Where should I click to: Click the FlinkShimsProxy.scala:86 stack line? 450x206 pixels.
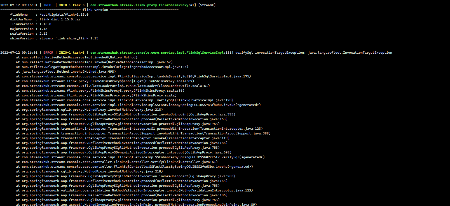click(100, 91)
